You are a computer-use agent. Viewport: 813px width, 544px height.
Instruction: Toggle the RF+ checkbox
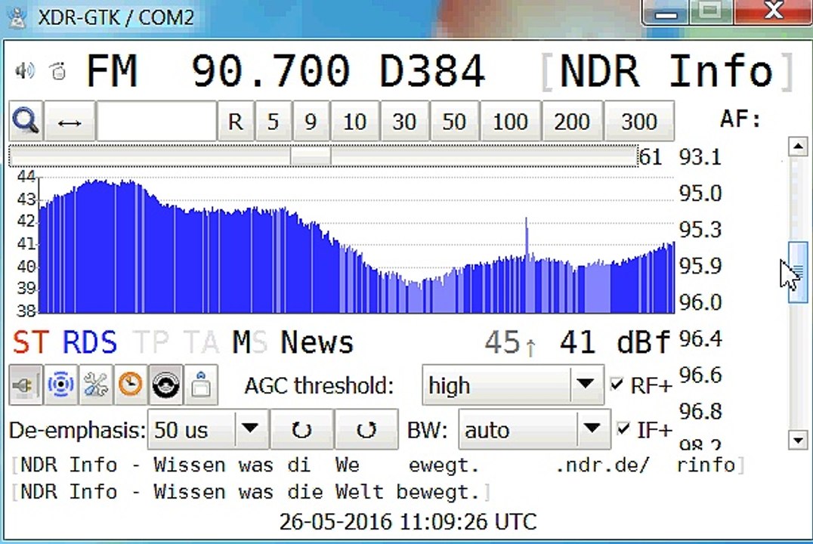[617, 385]
